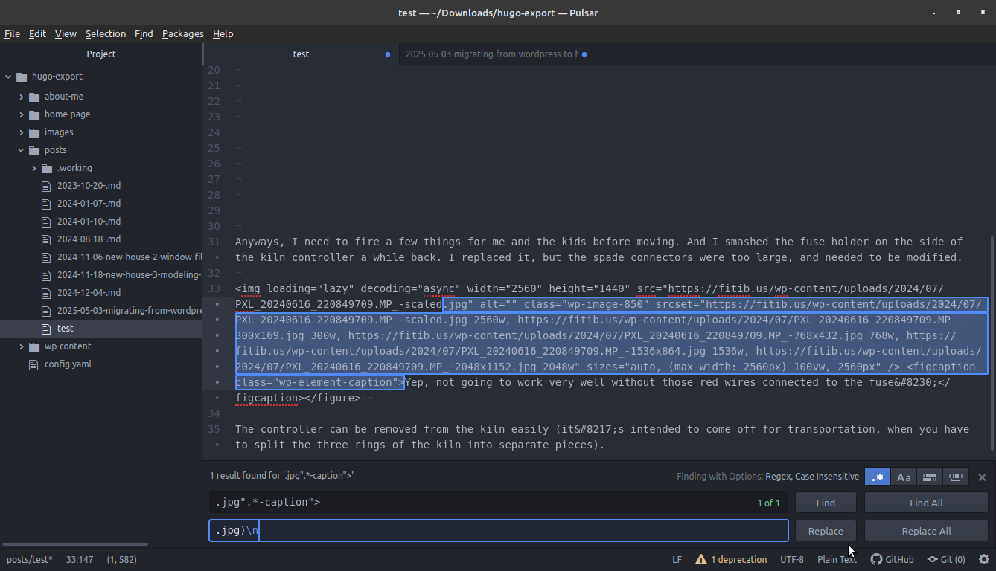Image resolution: width=996 pixels, height=571 pixels.
Task: Click the config.yaml file icon
Action: (x=33, y=364)
